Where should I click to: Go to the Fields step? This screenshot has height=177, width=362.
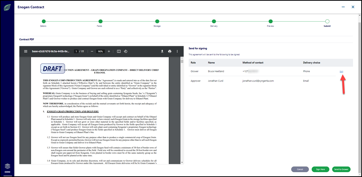(x=100, y=21)
